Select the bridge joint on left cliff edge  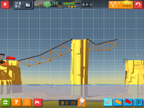[x=18, y=61]
